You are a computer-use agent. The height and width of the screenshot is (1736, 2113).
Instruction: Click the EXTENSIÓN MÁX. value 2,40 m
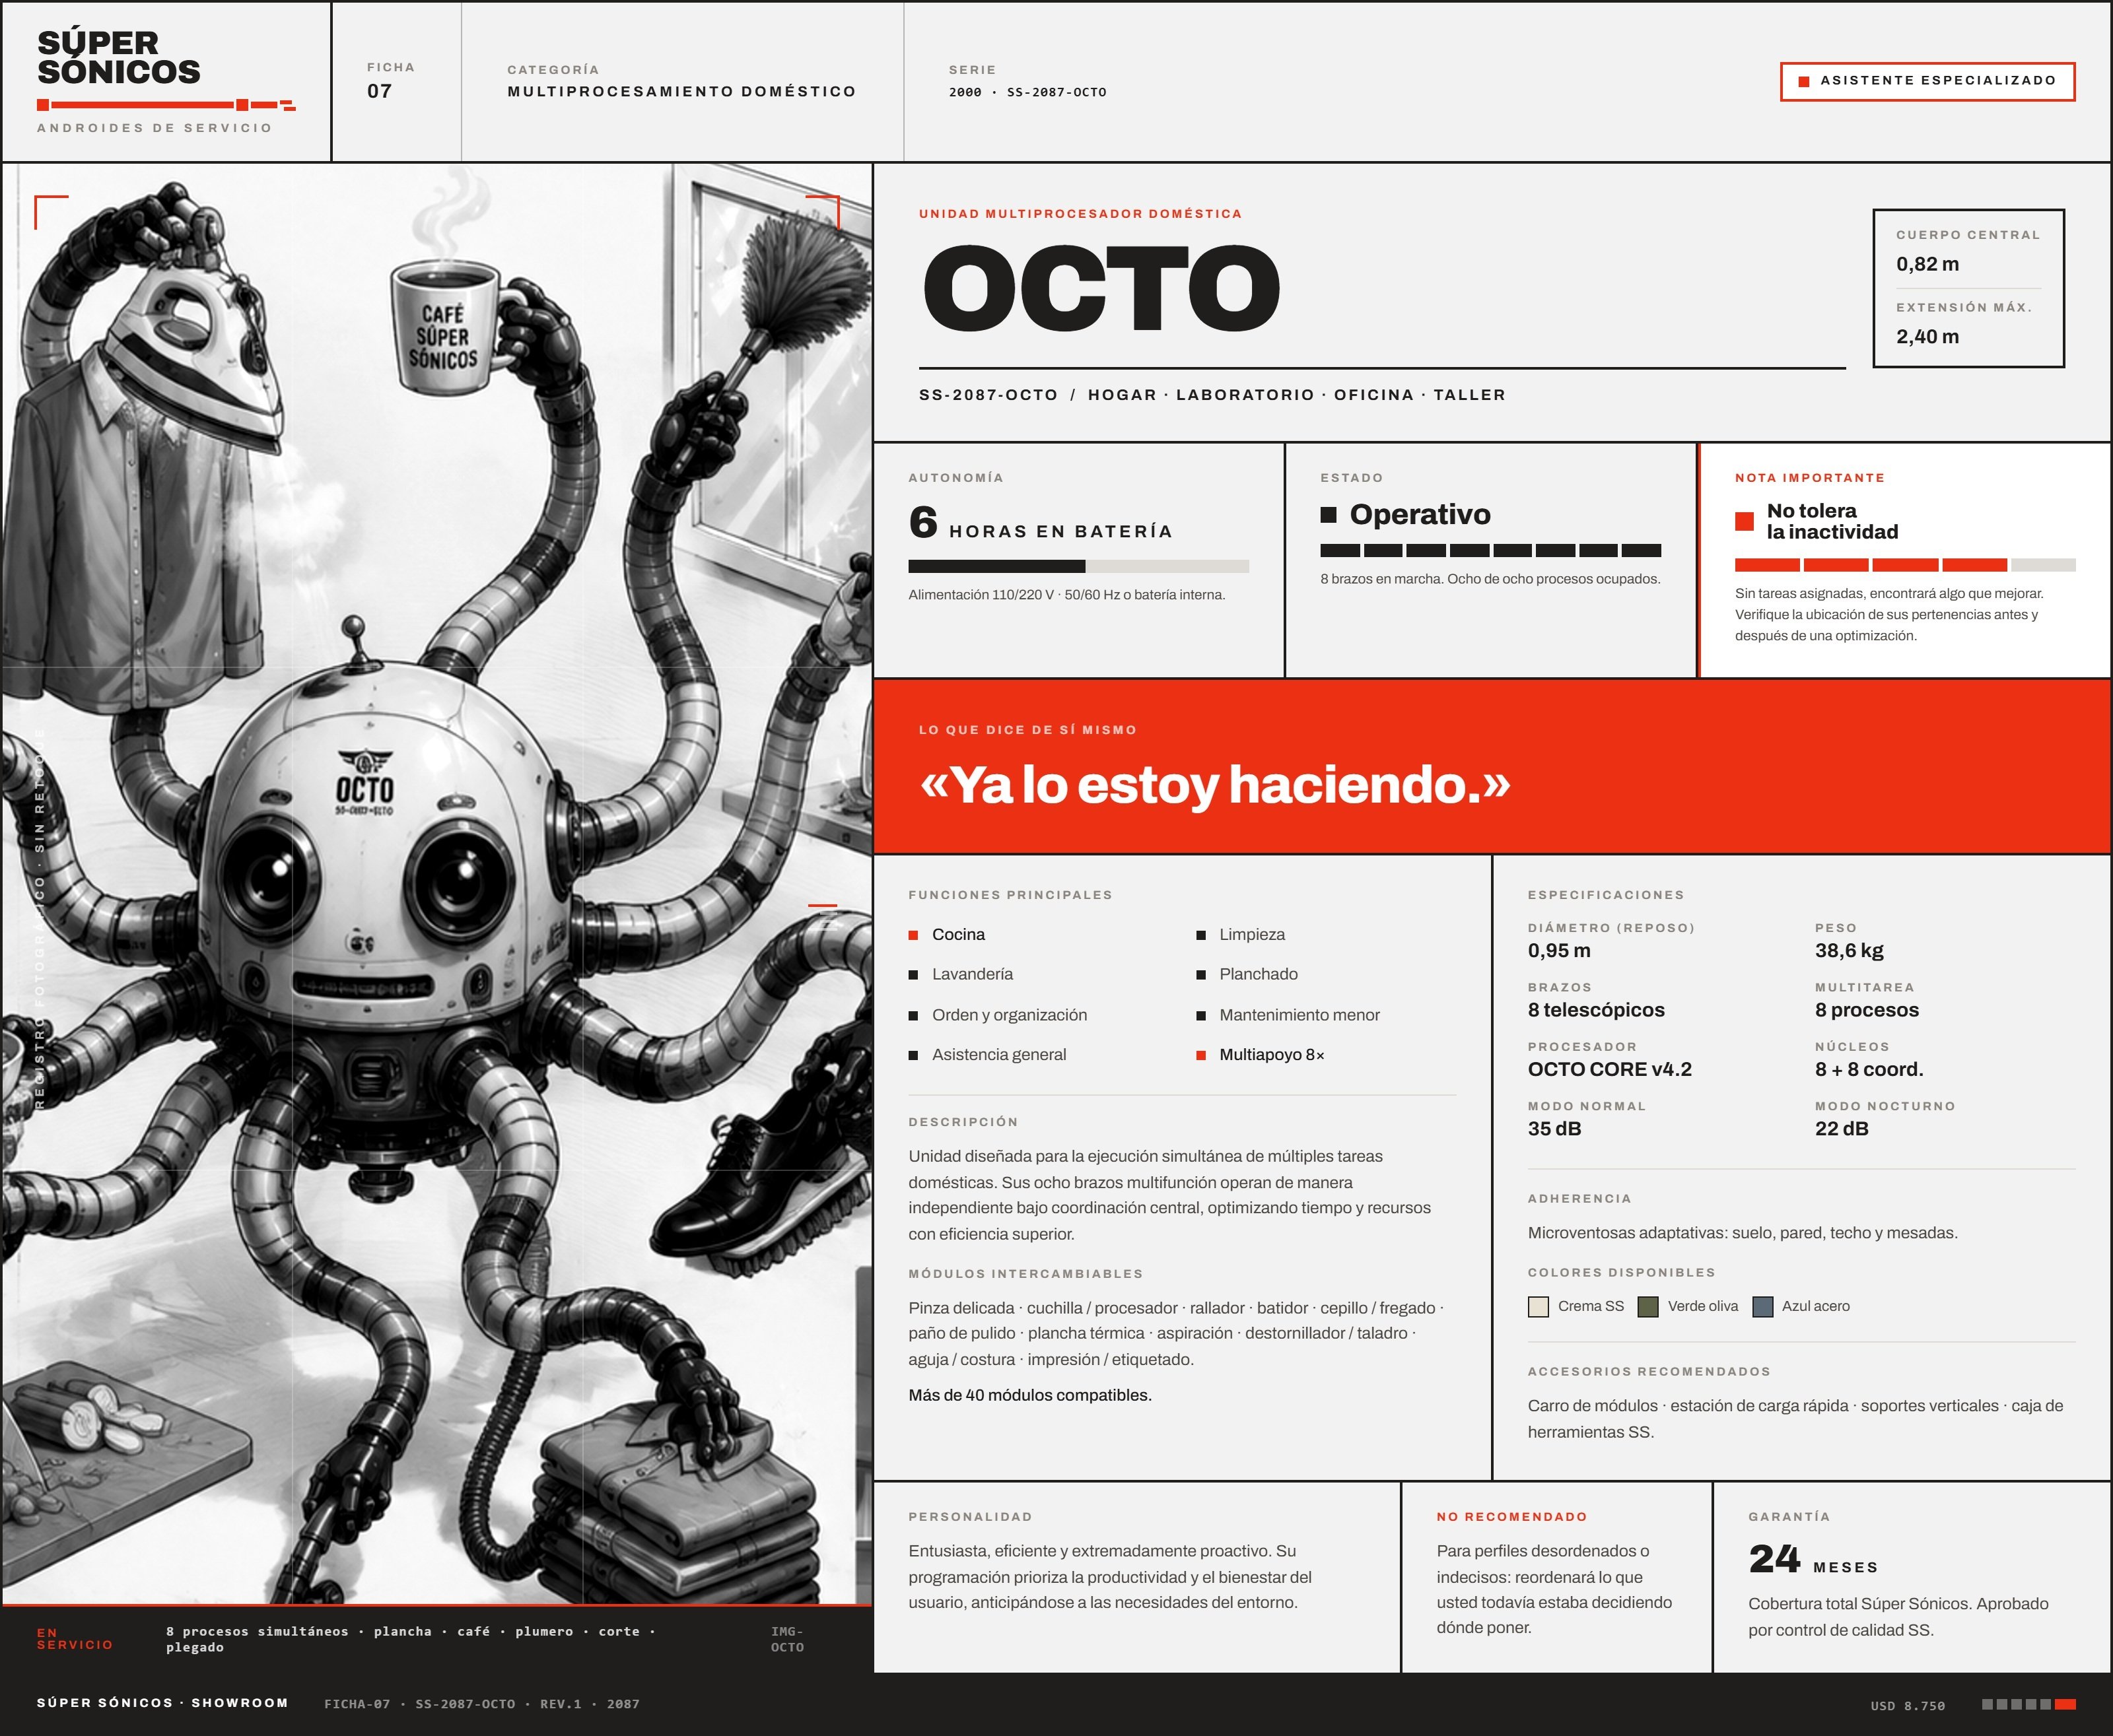click(x=1927, y=336)
